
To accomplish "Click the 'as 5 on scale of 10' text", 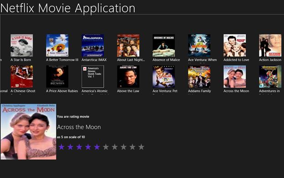I will [71, 137].
